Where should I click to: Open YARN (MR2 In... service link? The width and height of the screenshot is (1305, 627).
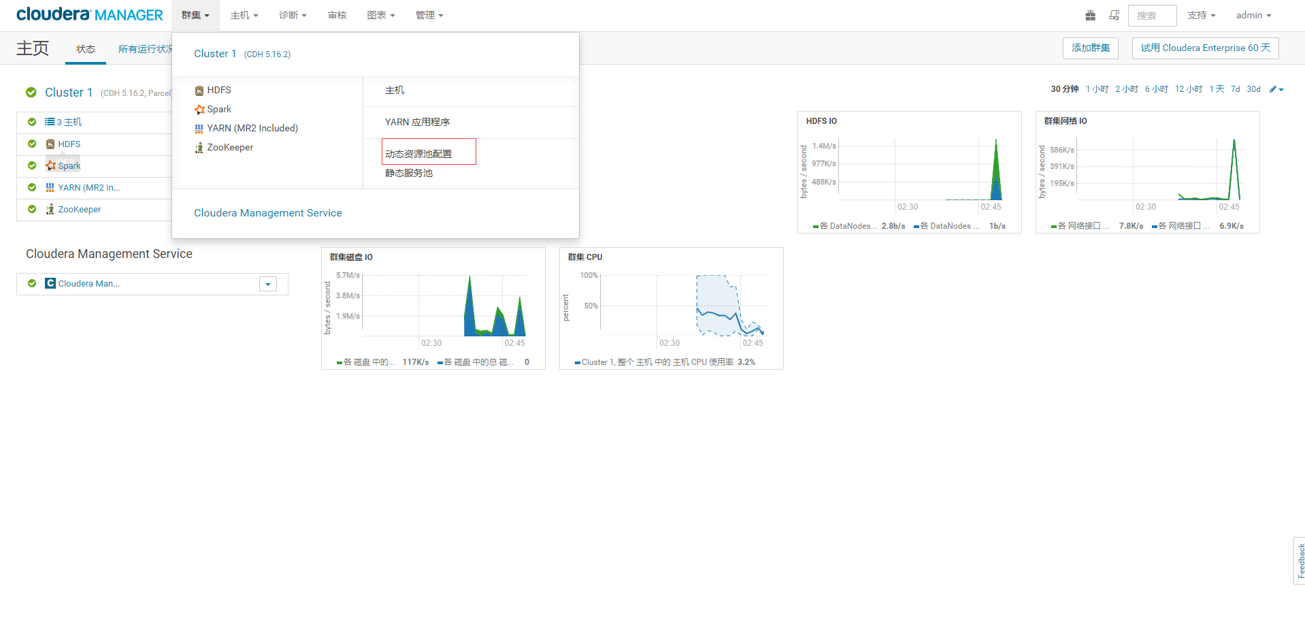89,187
